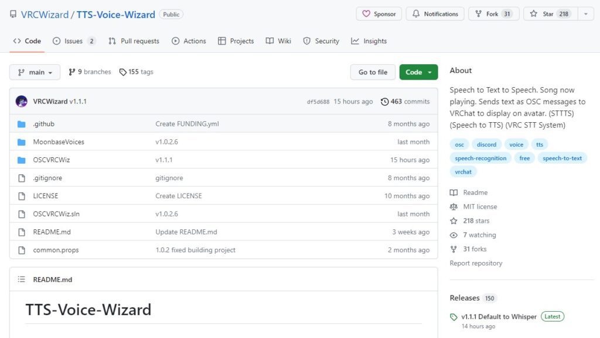The width and height of the screenshot is (600, 338).
Task: Sponsor the project with heart button
Action: 379,14
